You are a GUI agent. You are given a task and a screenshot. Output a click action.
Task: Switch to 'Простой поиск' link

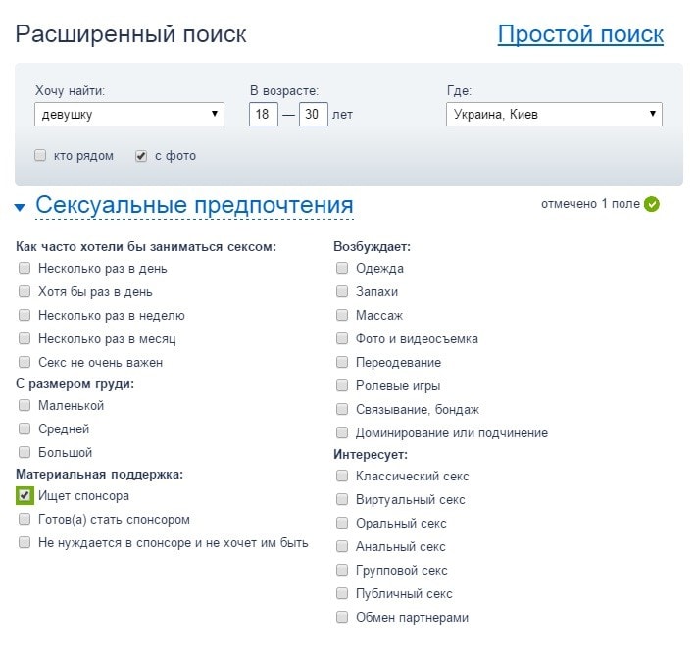[x=580, y=34]
